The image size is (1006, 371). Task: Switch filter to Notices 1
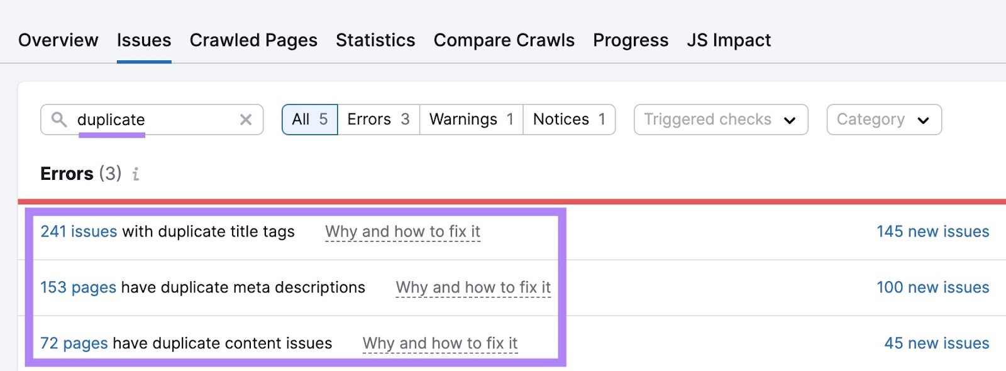click(x=569, y=119)
